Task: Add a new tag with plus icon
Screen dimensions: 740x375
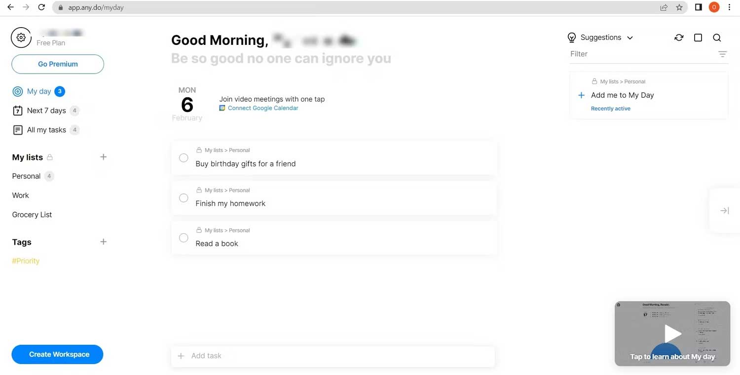Action: pyautogui.click(x=103, y=242)
